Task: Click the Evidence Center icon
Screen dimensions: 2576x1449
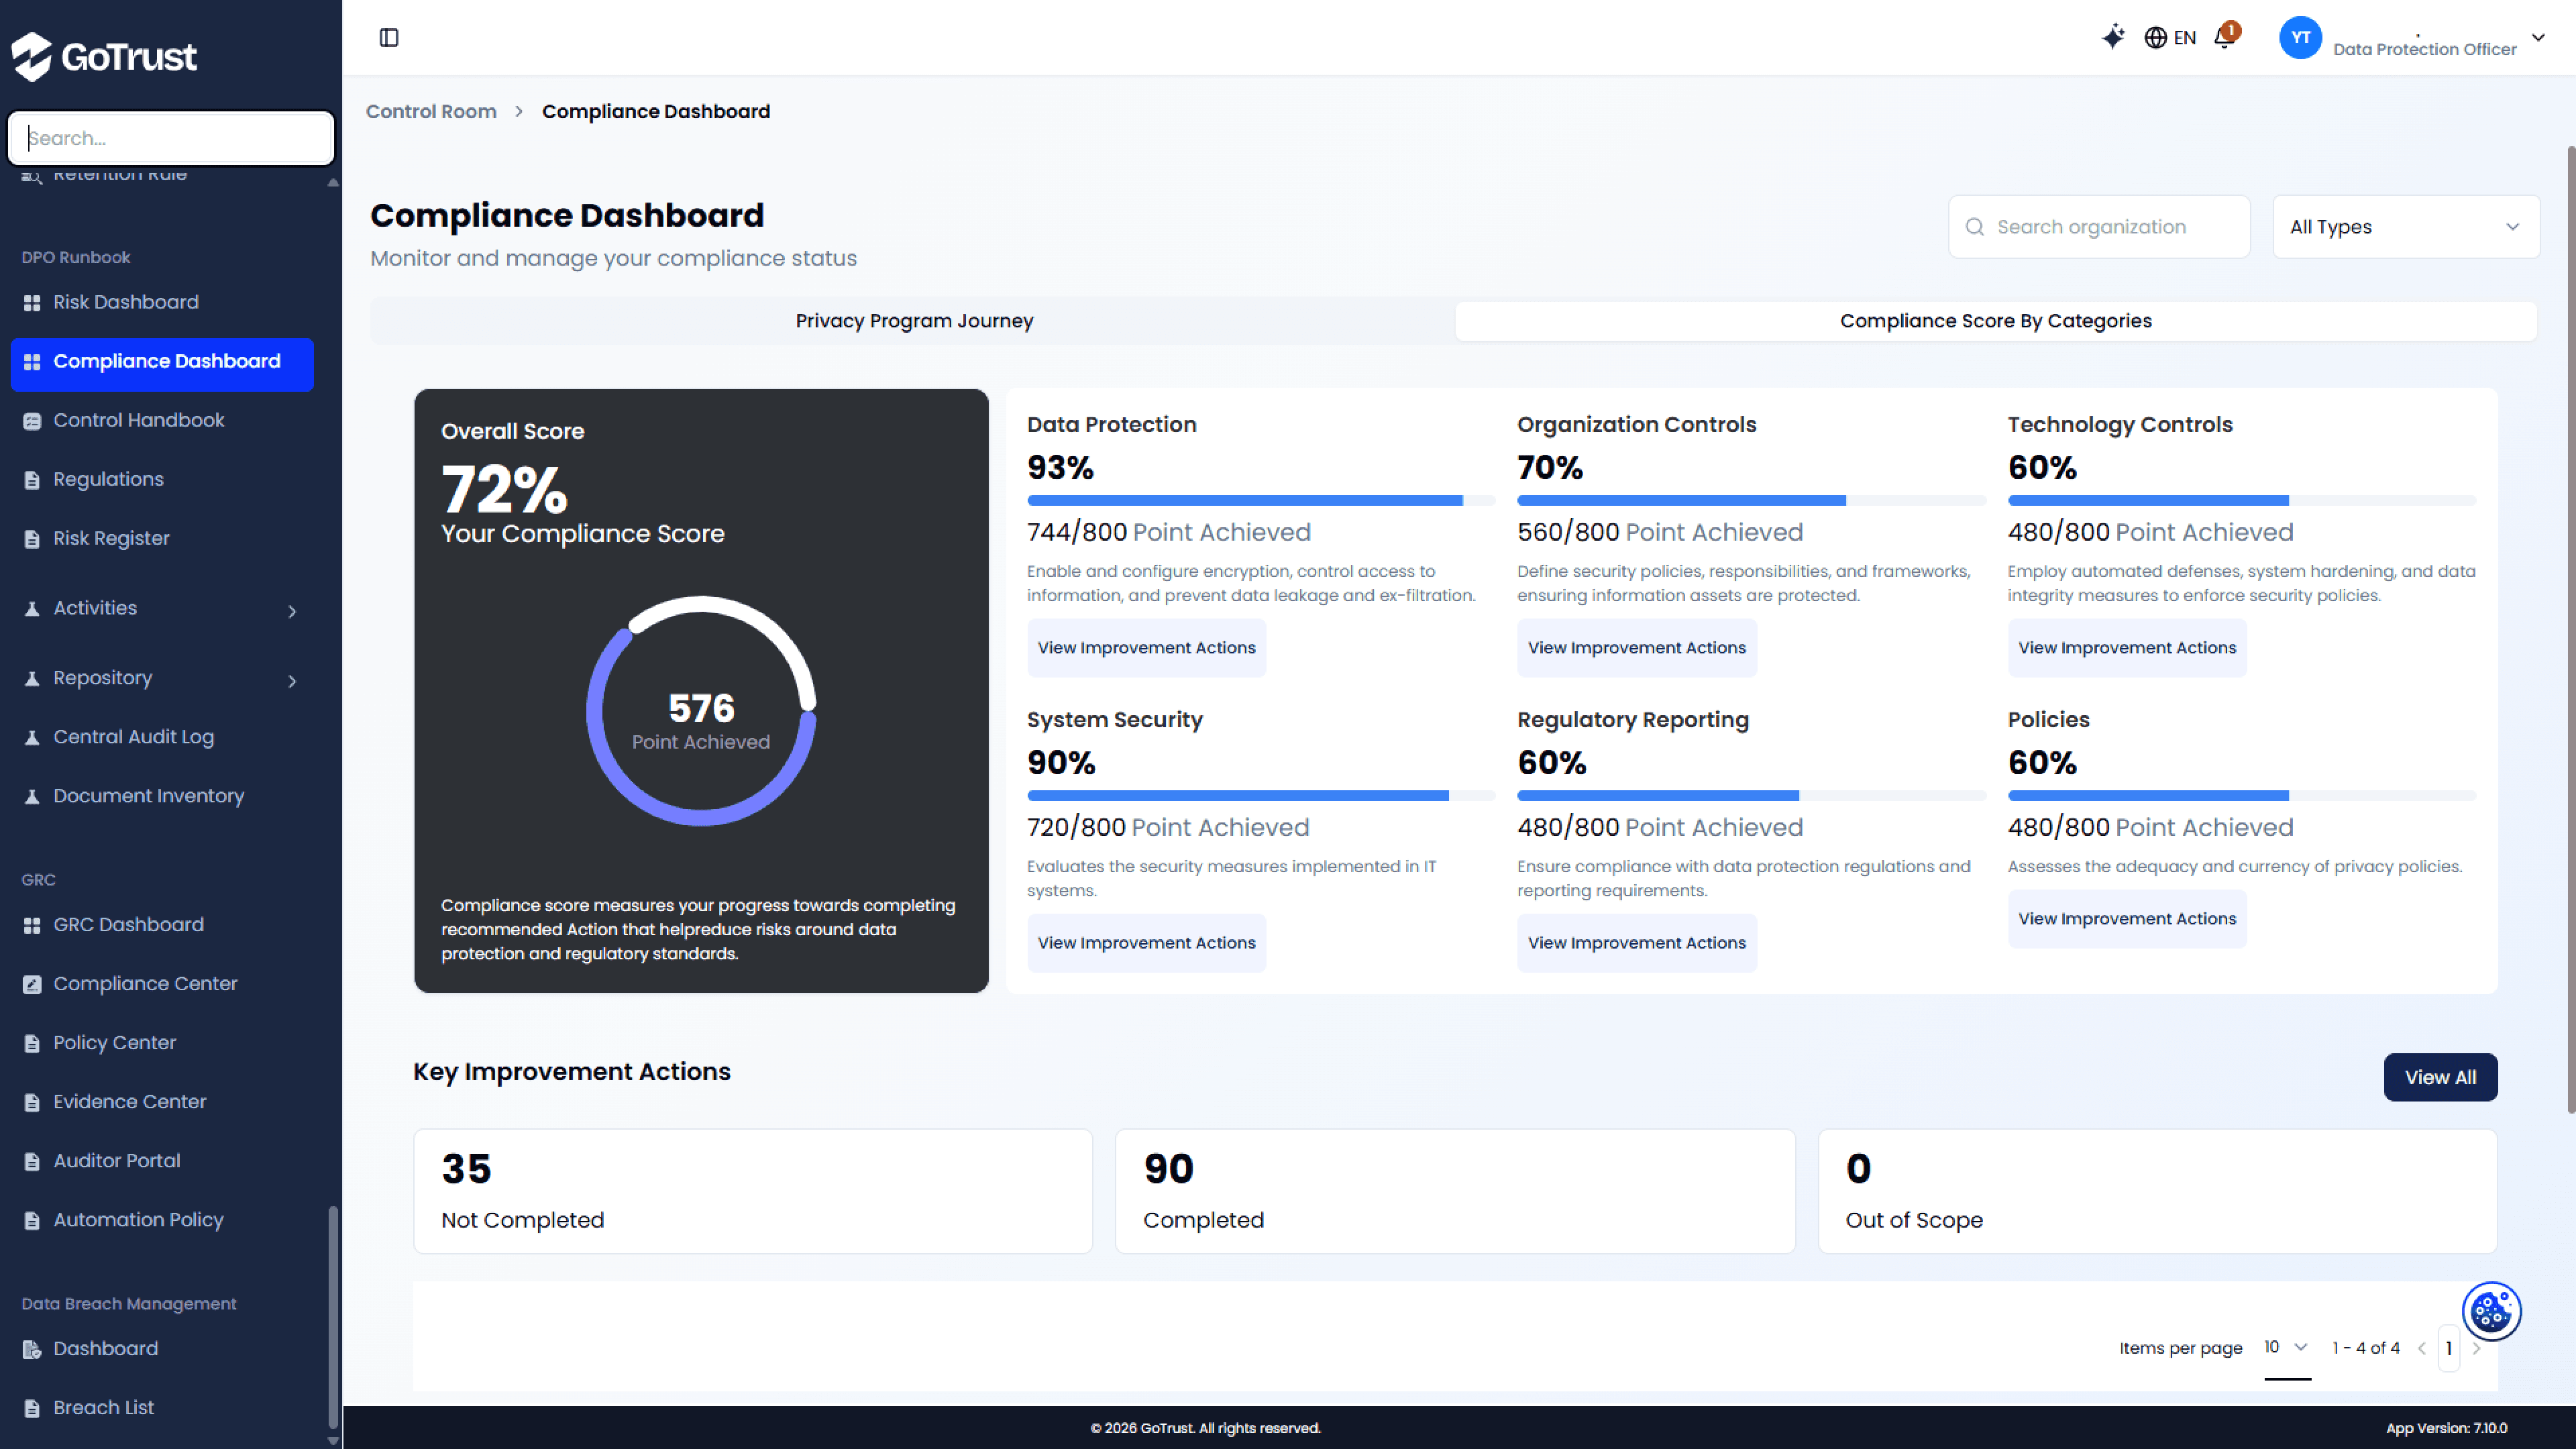Action: coord(32,1103)
